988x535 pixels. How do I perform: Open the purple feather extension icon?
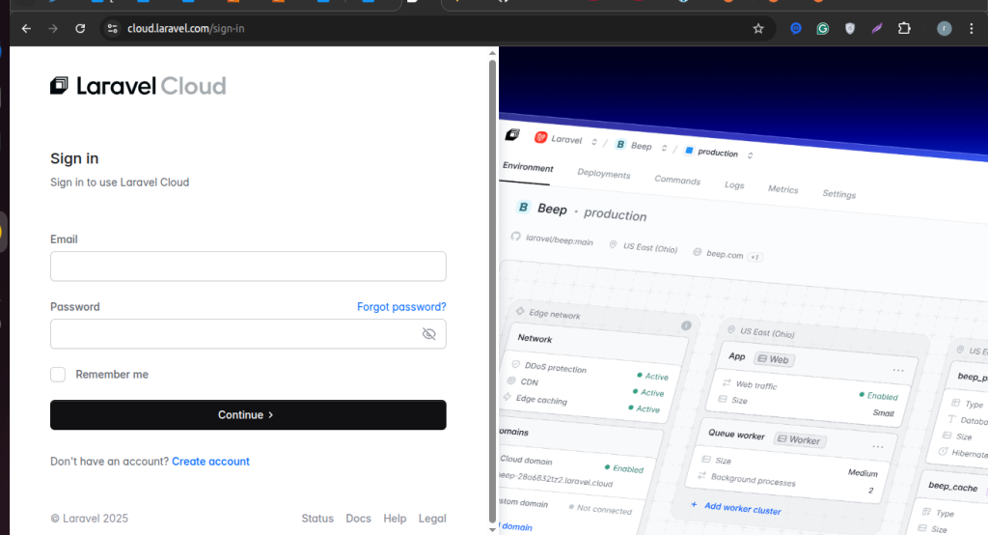[876, 28]
